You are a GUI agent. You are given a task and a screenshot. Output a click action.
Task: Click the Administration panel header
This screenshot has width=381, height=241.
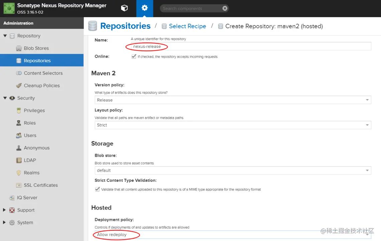coord(42,23)
